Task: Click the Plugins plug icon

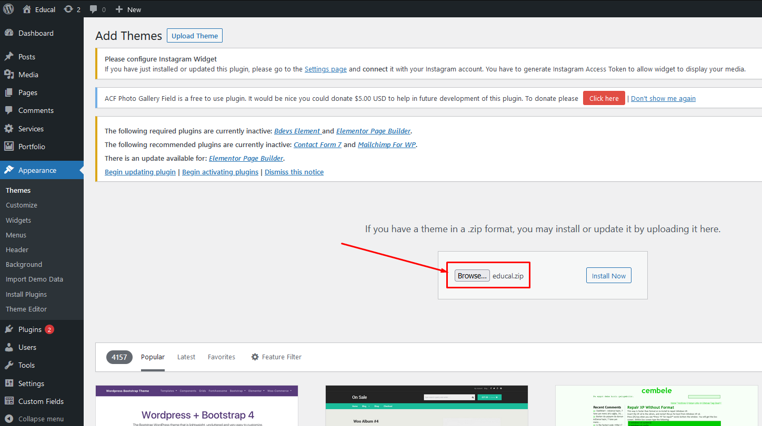Action: point(9,329)
